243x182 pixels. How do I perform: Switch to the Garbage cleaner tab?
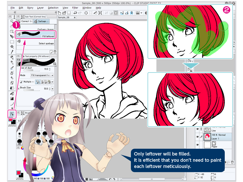(x=42, y=21)
